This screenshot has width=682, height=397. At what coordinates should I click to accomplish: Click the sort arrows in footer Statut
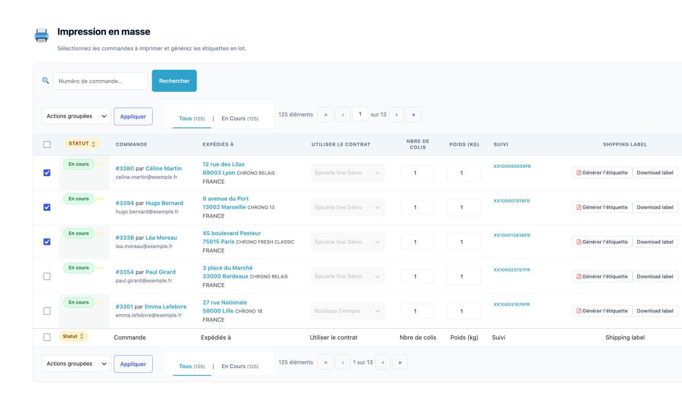82,337
